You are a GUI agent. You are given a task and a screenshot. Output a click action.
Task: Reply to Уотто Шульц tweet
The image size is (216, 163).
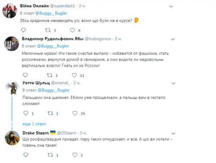26,113
